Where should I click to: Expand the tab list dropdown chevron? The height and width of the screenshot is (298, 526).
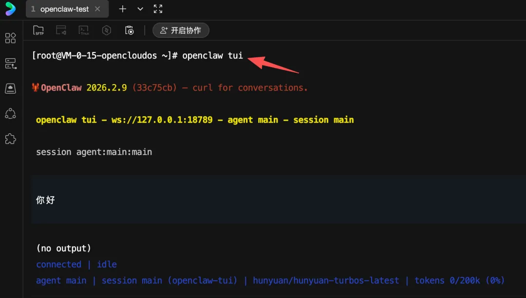click(x=140, y=9)
